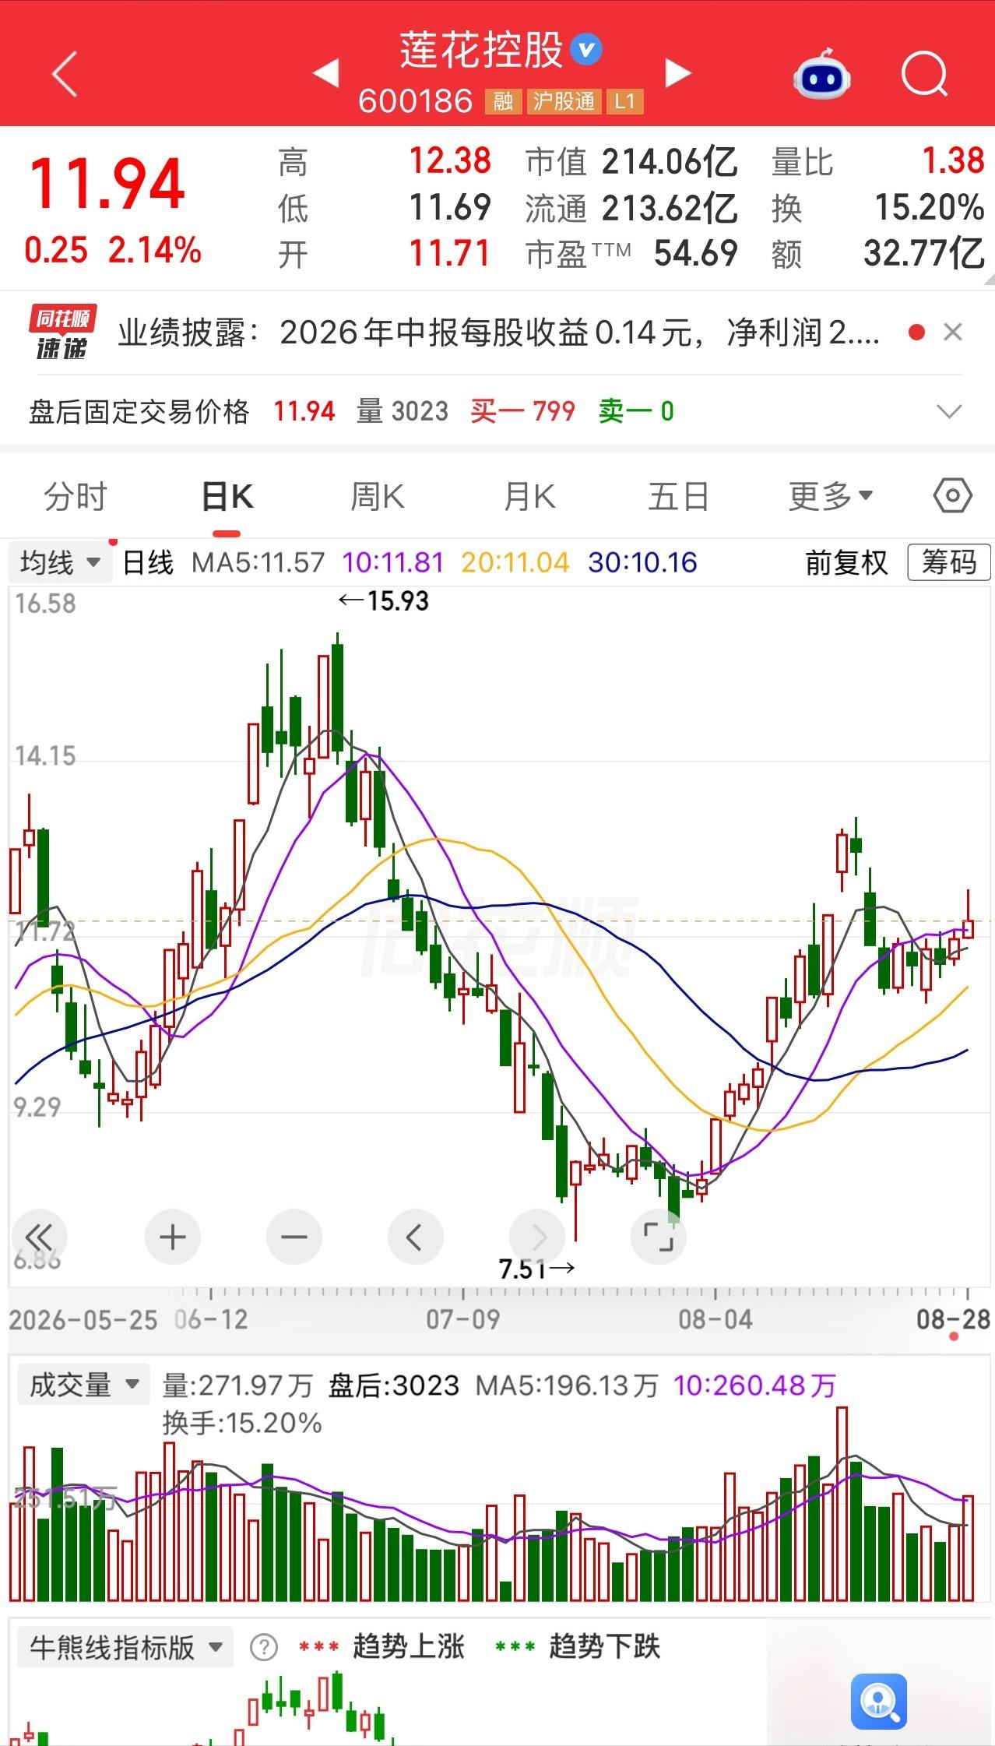Screen dimensions: 995x1746
Task: Open the 牛熊线指标版 dropdown
Action: (125, 1647)
